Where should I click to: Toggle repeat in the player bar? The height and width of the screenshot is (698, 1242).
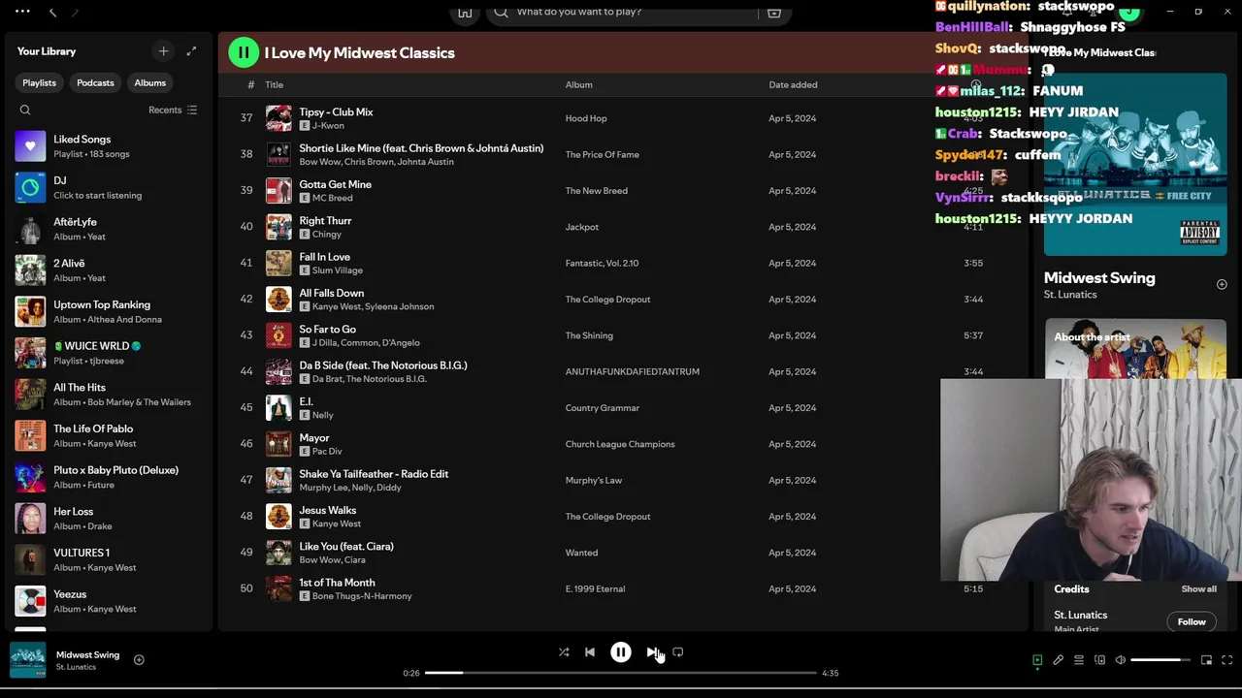click(x=678, y=652)
